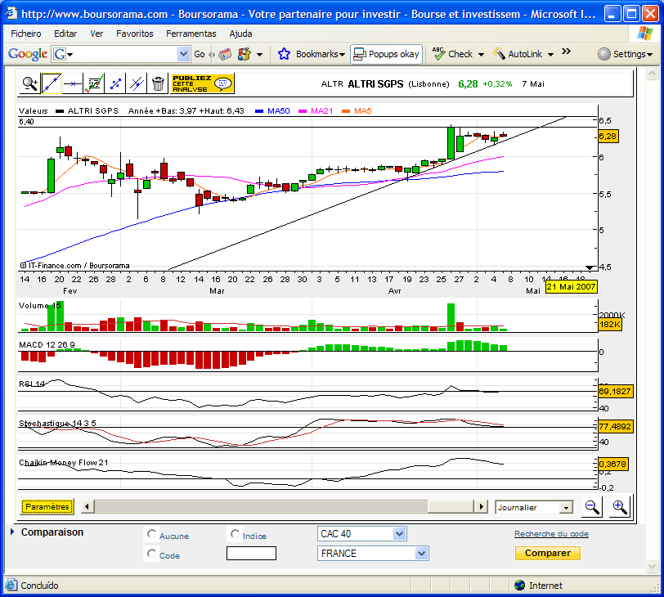
Task: Click the Windows flag logo throbber
Action: pyautogui.click(x=645, y=34)
